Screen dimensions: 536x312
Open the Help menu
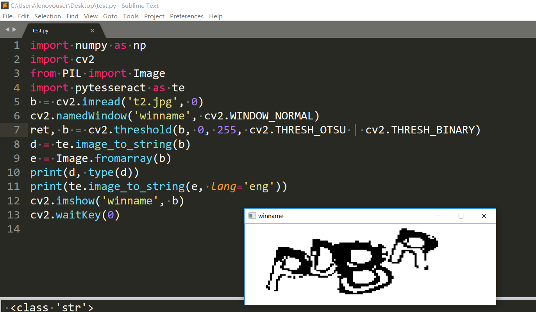pyautogui.click(x=216, y=16)
